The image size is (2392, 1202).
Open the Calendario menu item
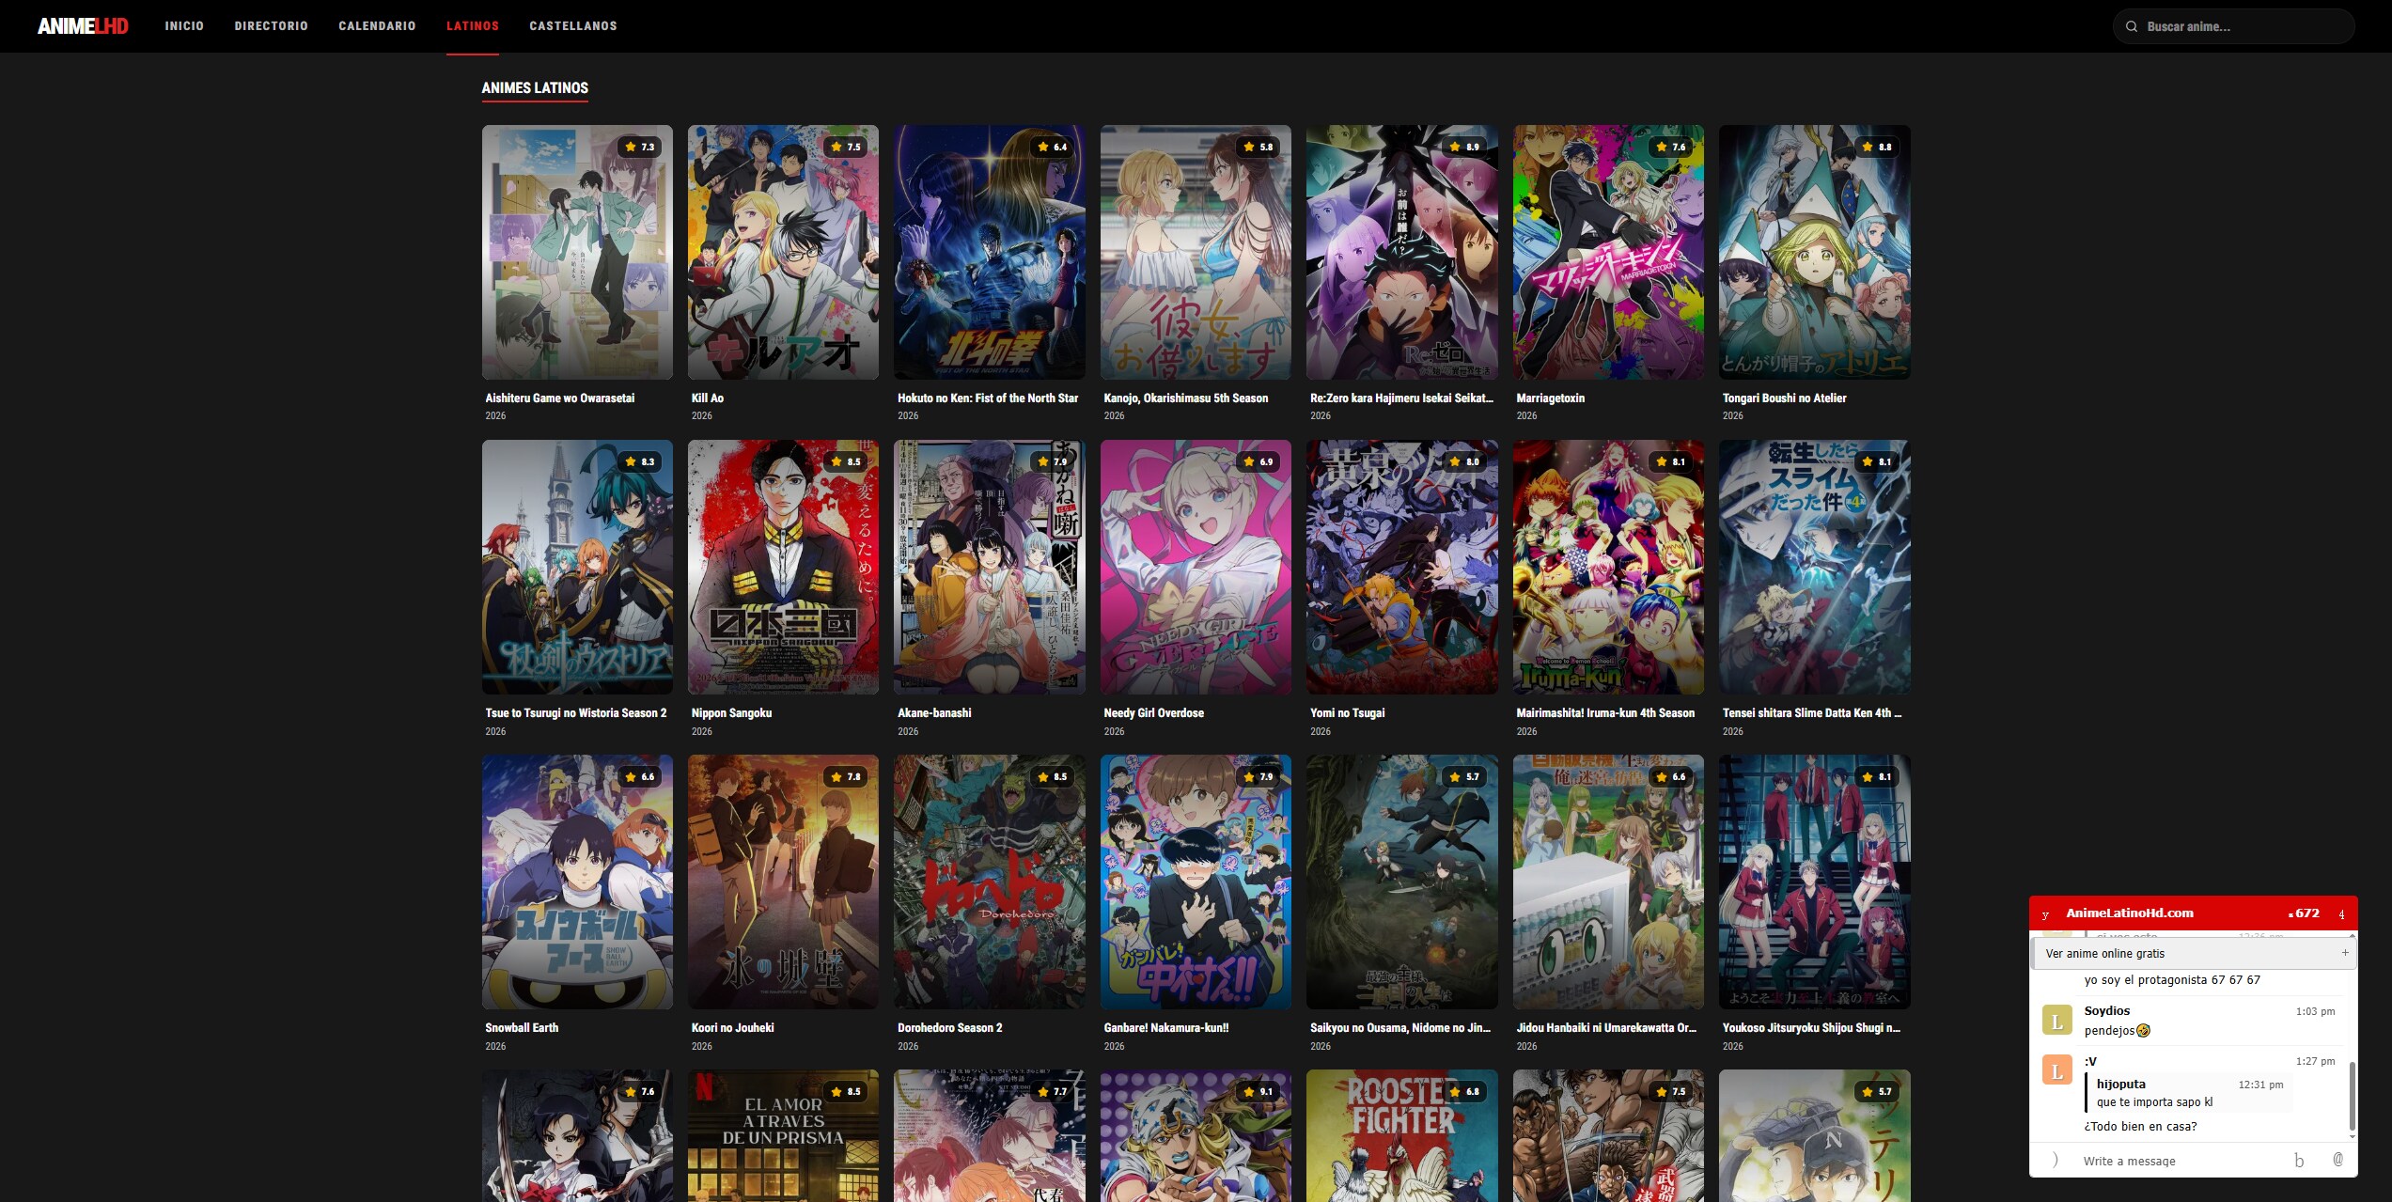377,26
